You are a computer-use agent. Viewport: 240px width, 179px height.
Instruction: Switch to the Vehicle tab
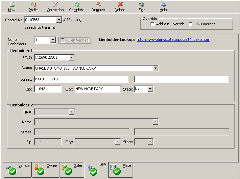pyautogui.click(x=18, y=170)
